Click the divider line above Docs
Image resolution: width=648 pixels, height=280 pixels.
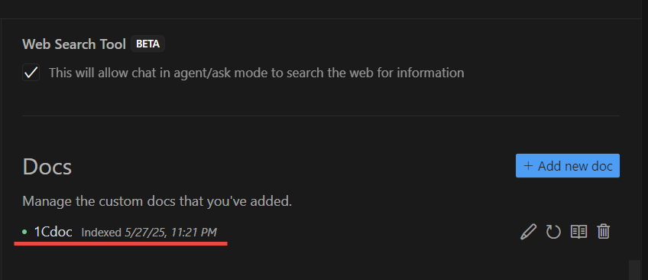coord(321,116)
